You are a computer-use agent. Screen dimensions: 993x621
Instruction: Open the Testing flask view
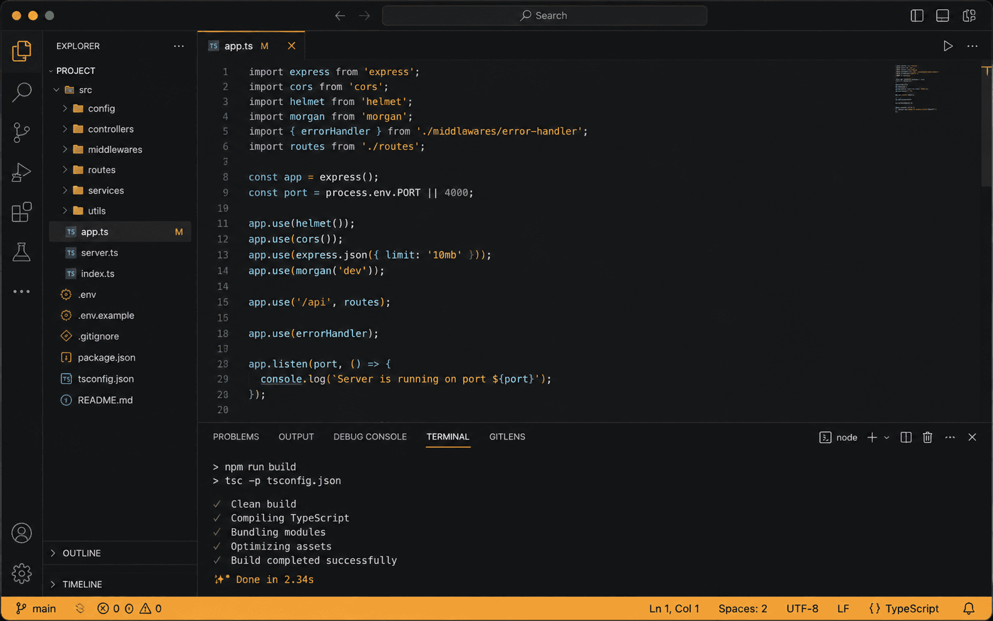(21, 252)
